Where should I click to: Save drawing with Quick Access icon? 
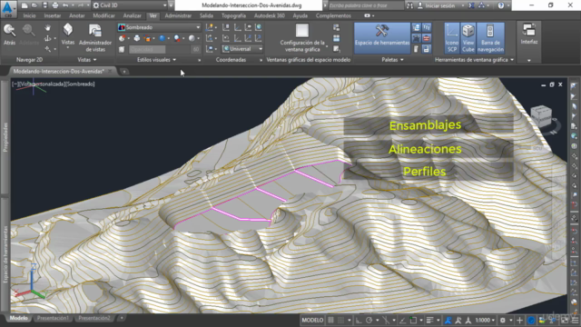pyautogui.click(x=44, y=5)
